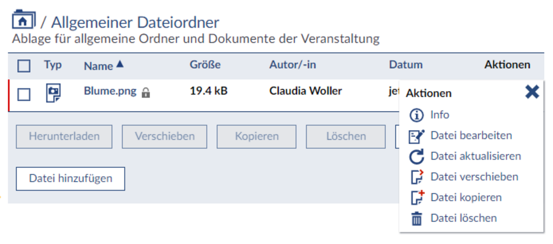Sort files by Datum column
Image resolution: width=553 pixels, height=244 pixels.
[406, 64]
